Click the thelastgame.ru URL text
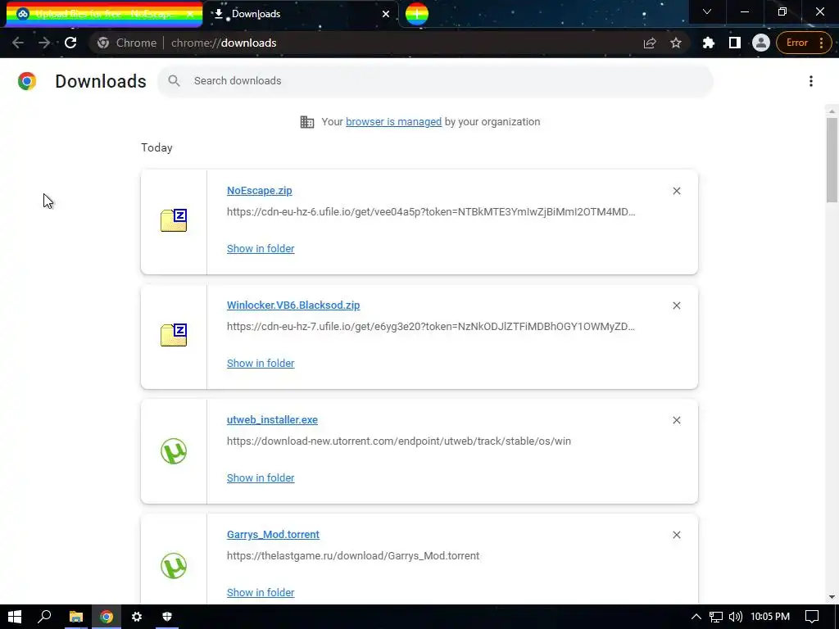839x629 pixels. point(353,556)
